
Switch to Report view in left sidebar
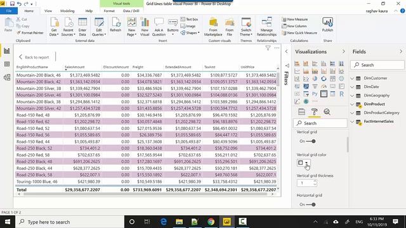(7, 51)
